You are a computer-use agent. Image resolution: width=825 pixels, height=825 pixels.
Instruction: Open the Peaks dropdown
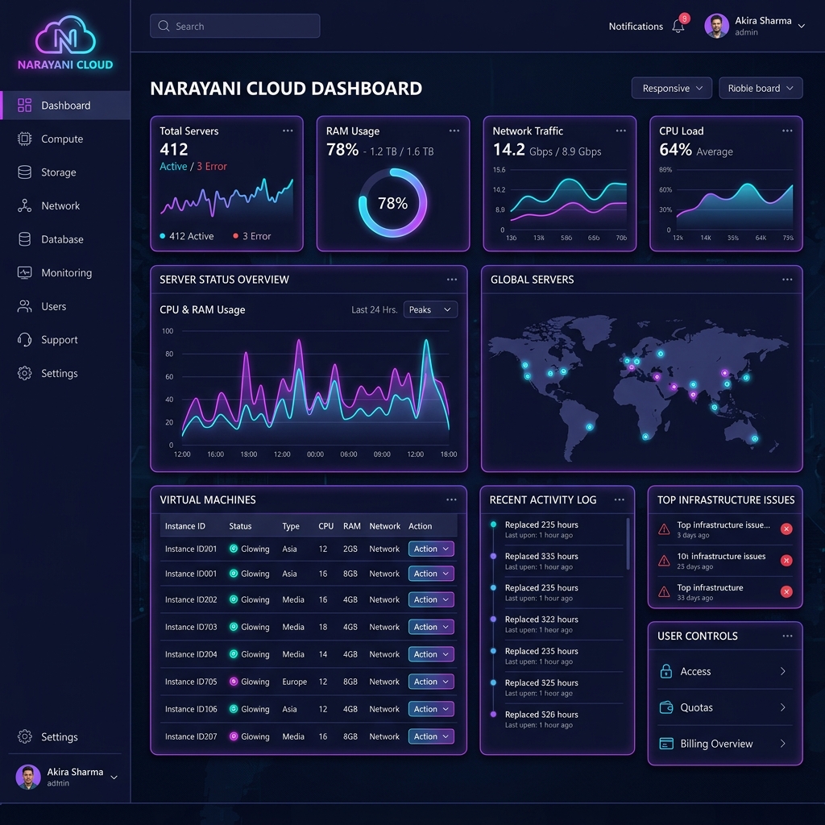(x=430, y=309)
